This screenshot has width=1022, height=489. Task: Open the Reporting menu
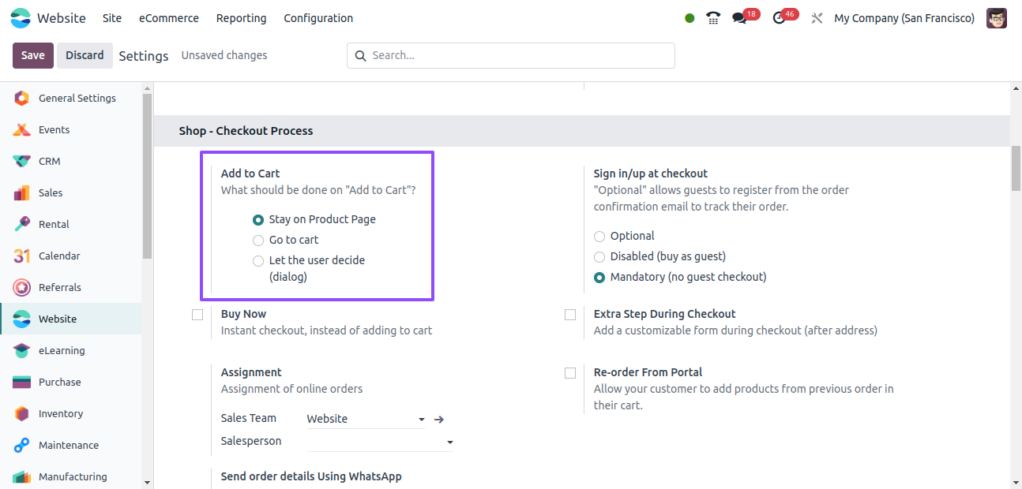point(242,18)
